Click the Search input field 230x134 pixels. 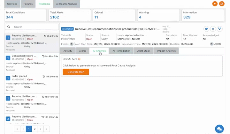[x=32, y=27]
